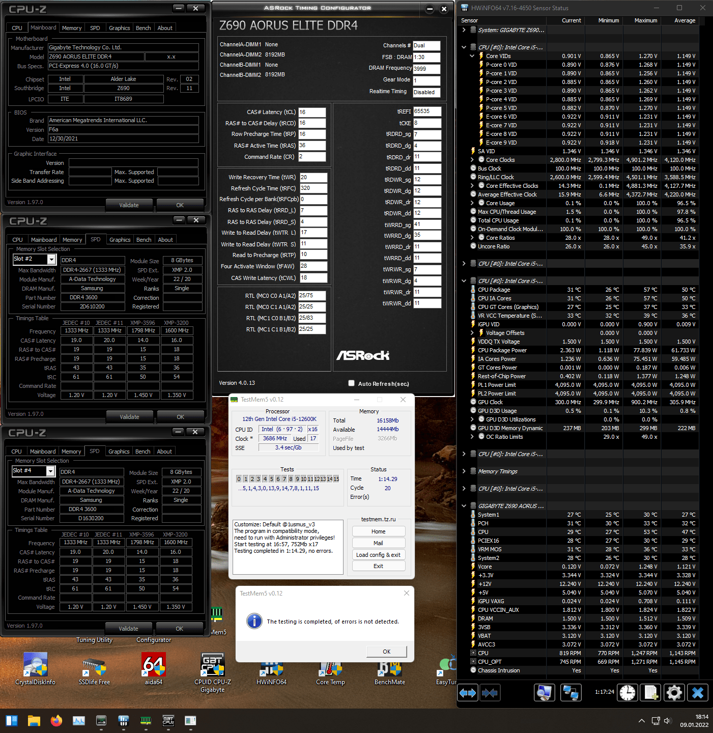Click Exit button in TestMem5
Image resolution: width=713 pixels, height=733 pixels.
378,566
